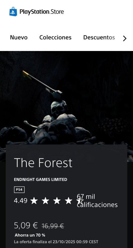Click the fourth rating star

pos(68,201)
